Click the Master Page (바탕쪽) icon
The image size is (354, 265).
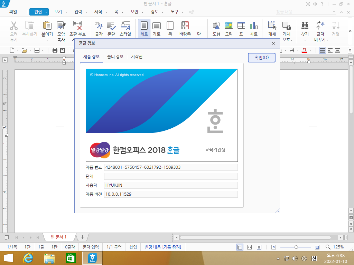click(185, 26)
